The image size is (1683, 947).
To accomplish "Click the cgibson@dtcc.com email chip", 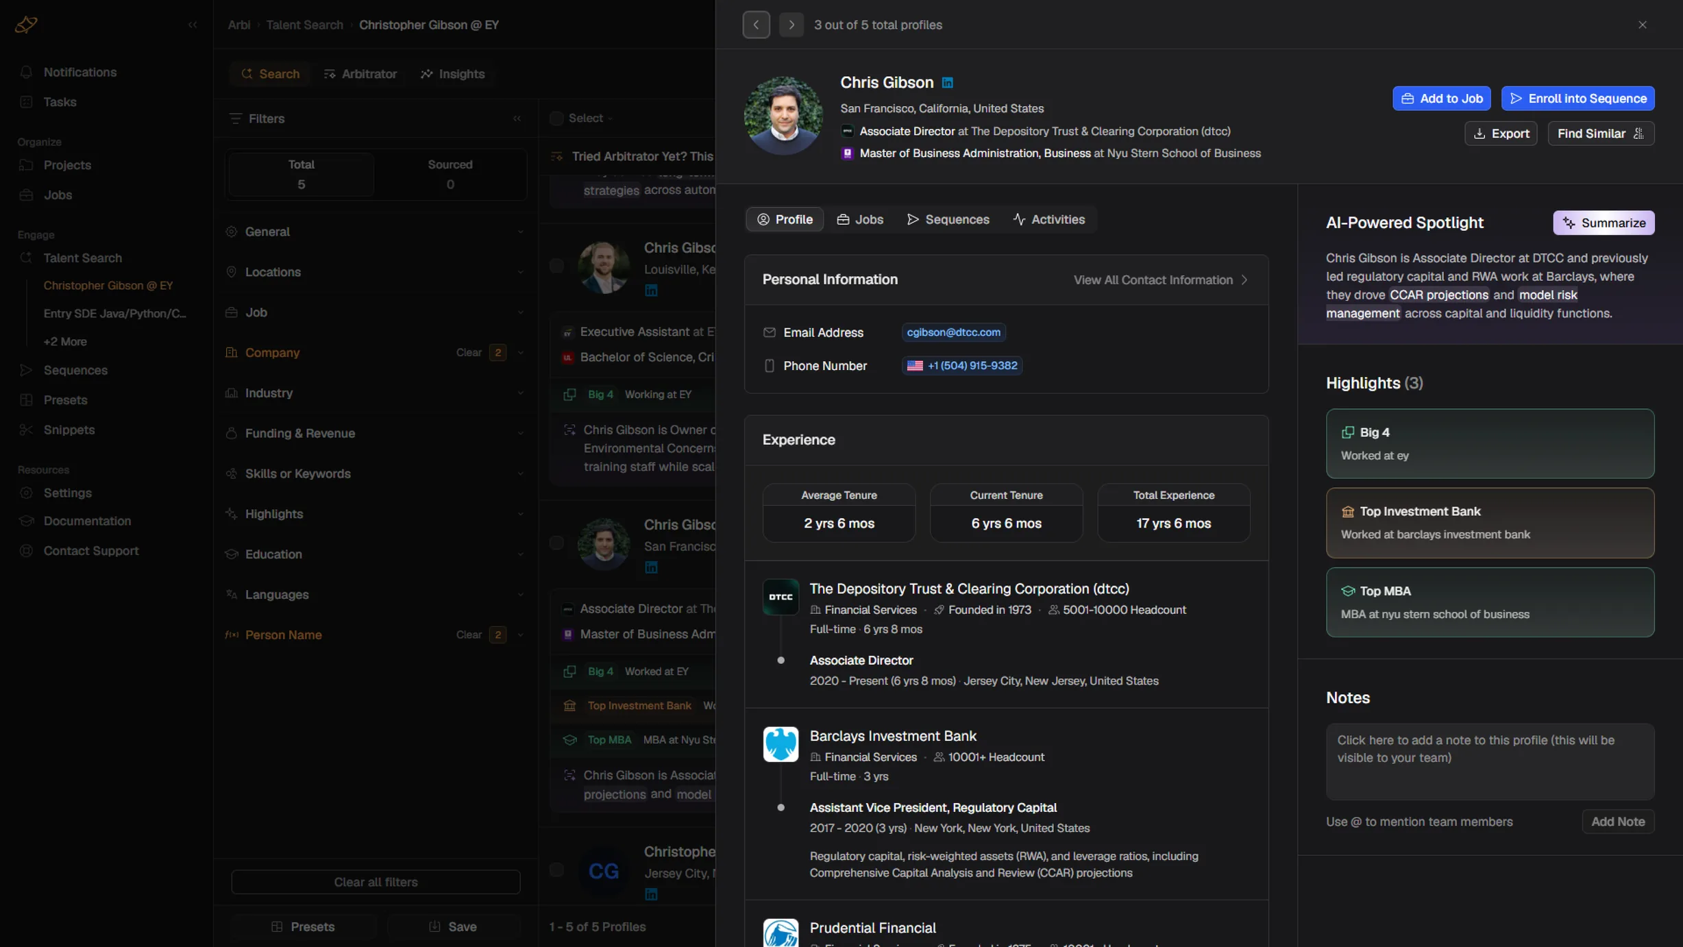I will (x=953, y=333).
